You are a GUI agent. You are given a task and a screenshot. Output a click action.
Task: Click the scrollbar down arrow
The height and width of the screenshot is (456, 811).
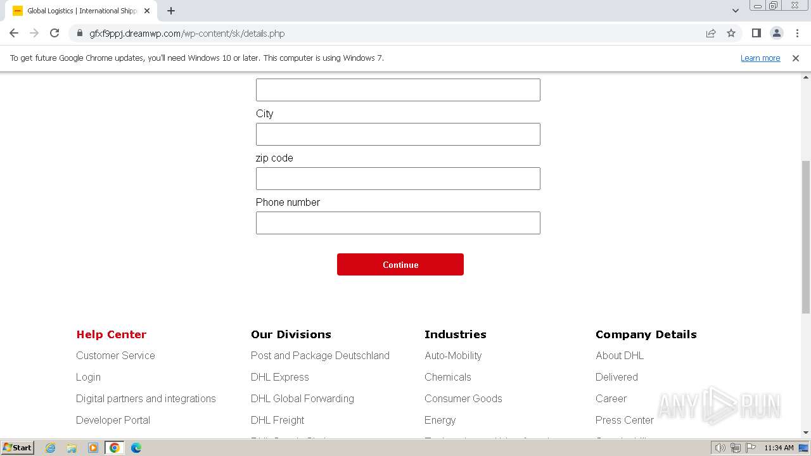[x=806, y=433]
